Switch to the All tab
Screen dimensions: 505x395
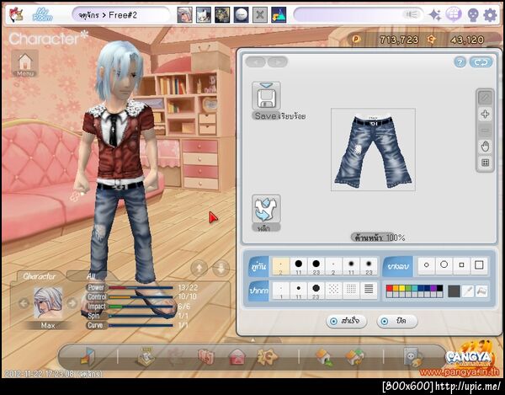[91, 276]
